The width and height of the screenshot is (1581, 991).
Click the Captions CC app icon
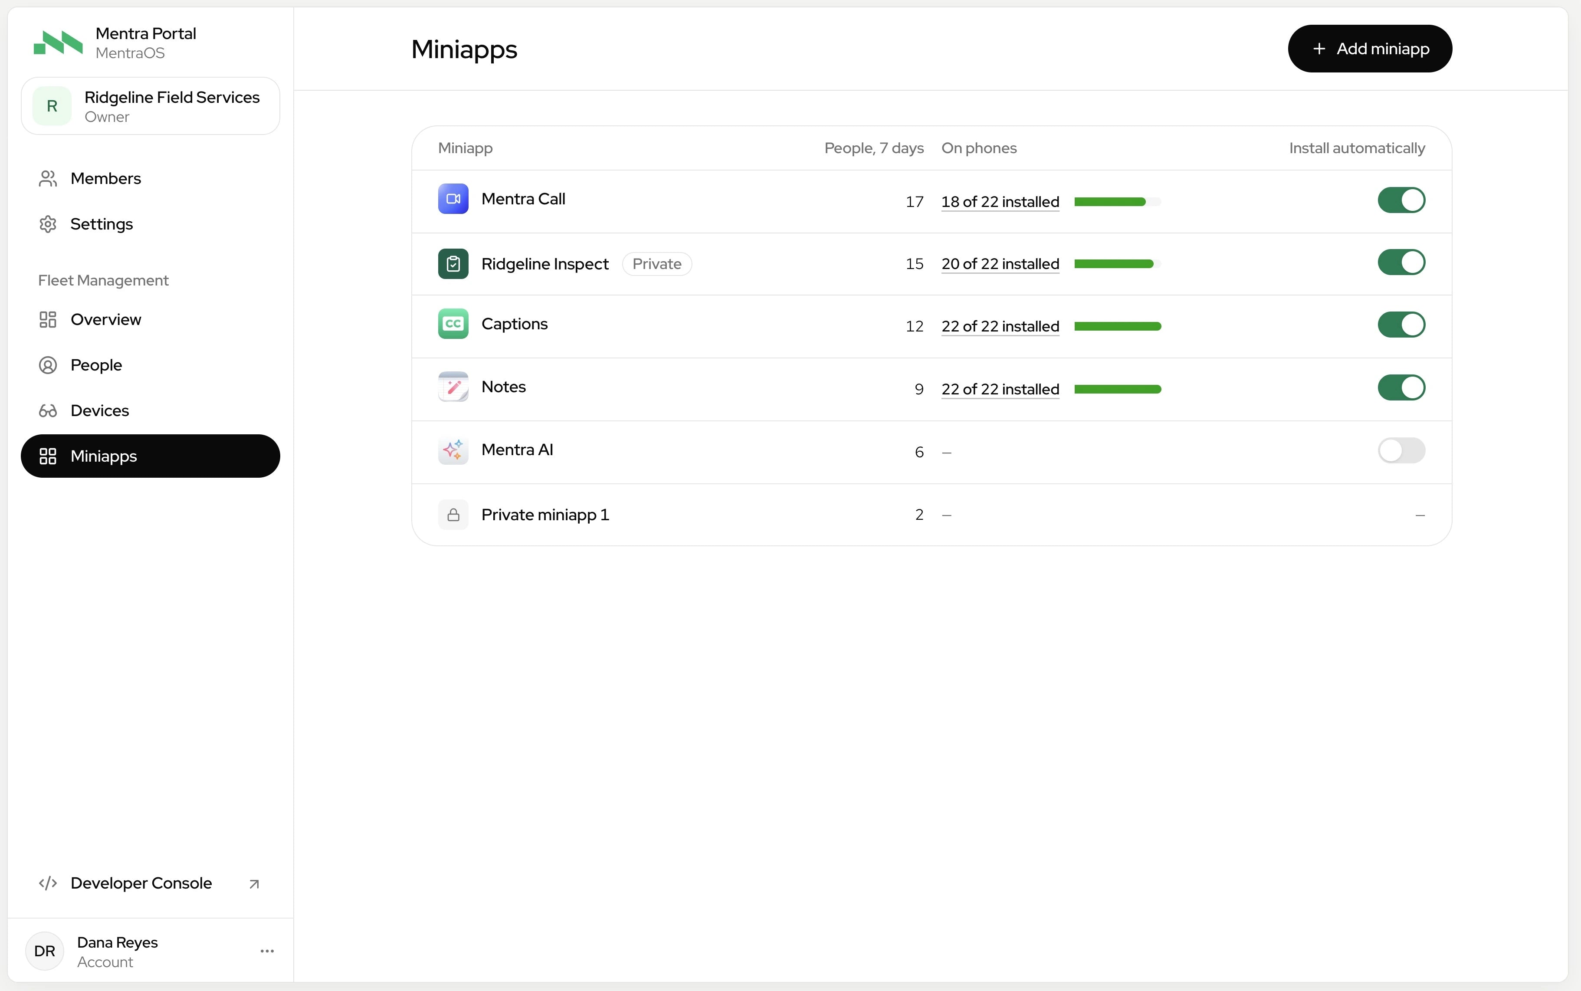453,324
